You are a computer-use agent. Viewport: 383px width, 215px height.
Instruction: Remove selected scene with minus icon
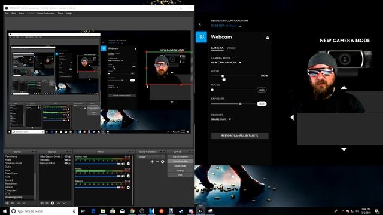point(13,203)
